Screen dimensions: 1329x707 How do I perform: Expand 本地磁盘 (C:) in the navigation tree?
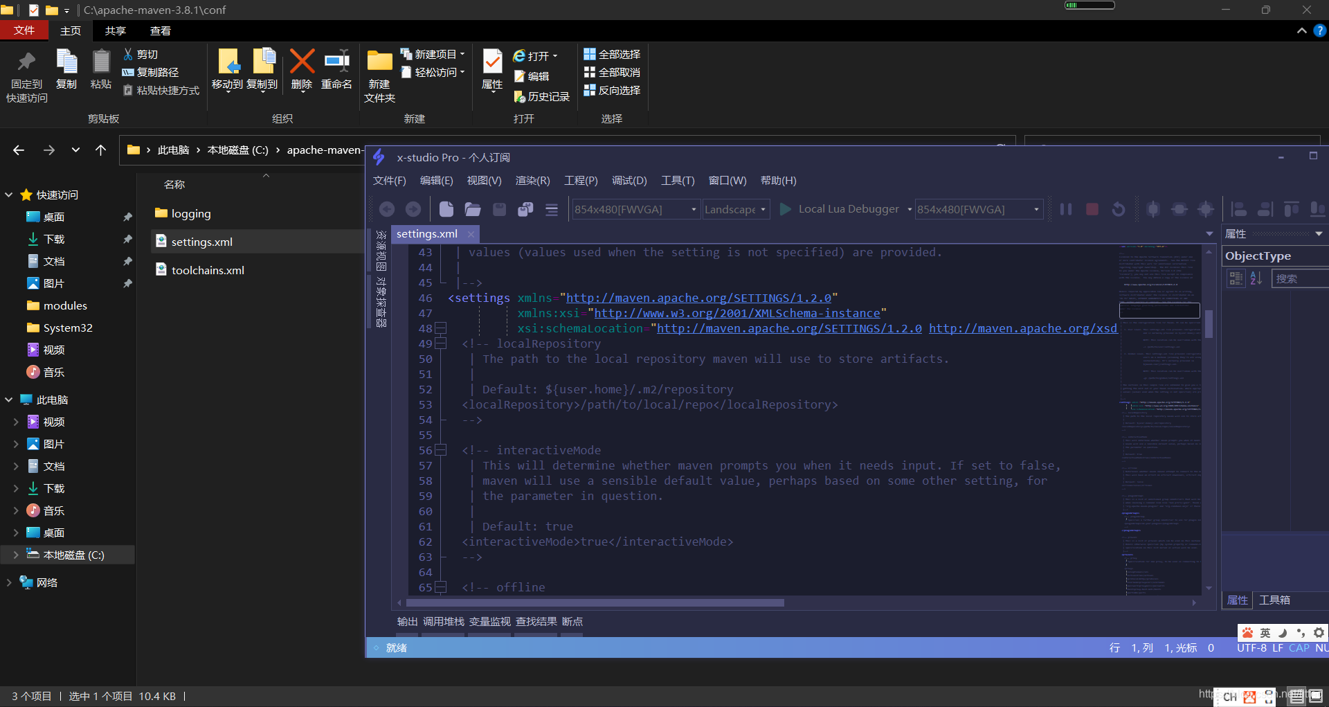[15, 555]
